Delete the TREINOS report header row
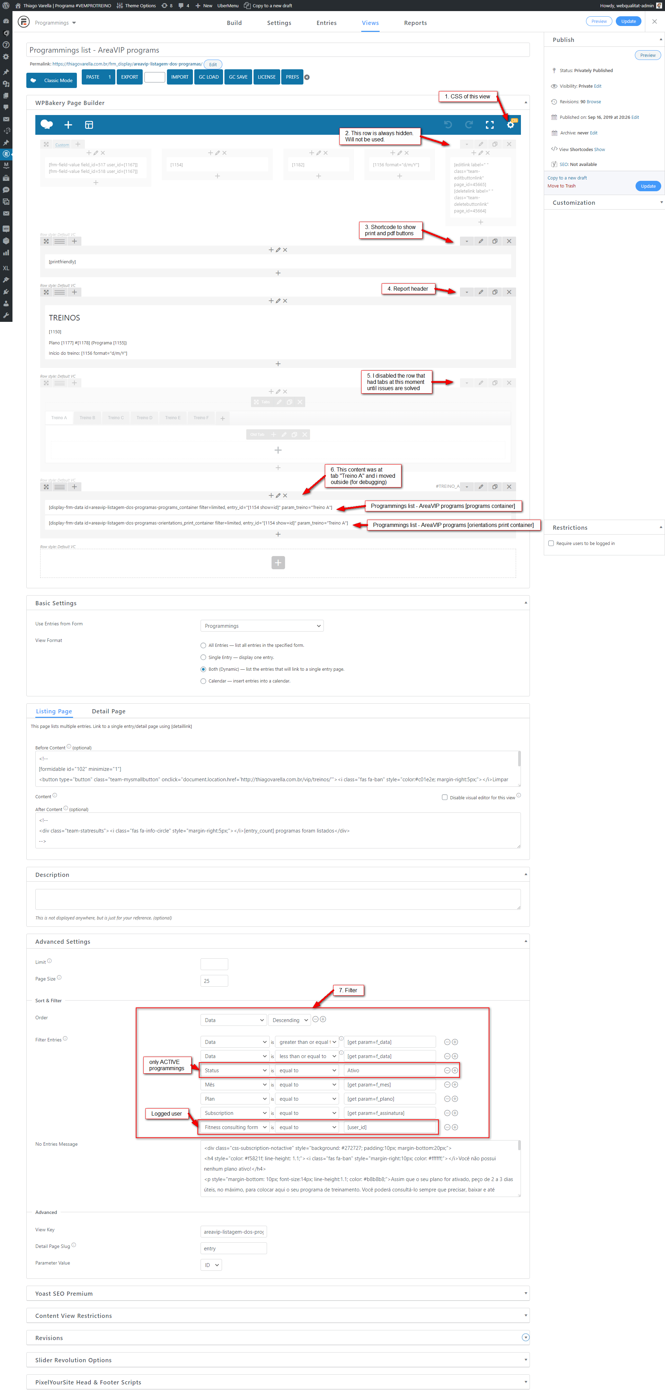This screenshot has height=1400, width=665. pyautogui.click(x=509, y=292)
